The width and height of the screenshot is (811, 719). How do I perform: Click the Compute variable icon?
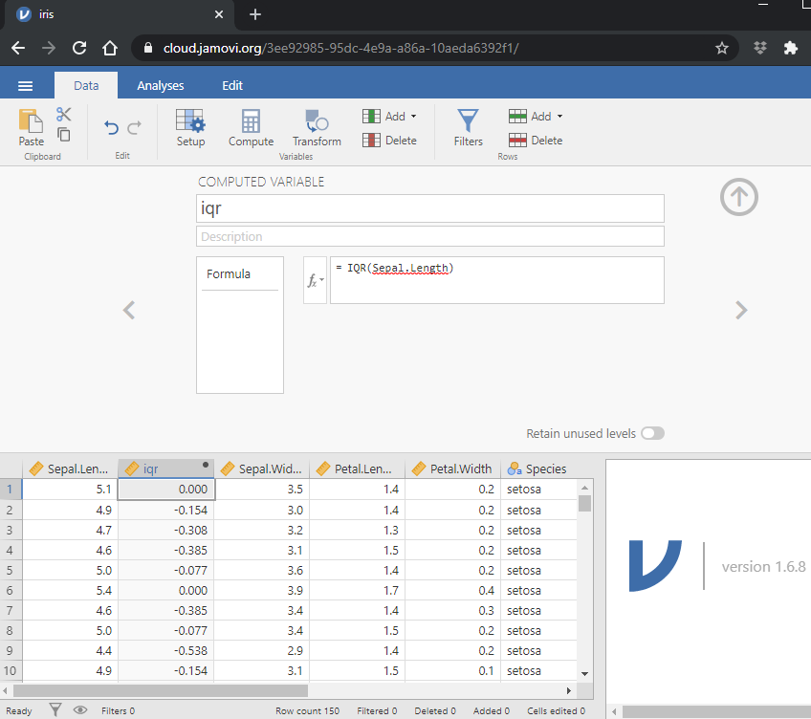[251, 126]
